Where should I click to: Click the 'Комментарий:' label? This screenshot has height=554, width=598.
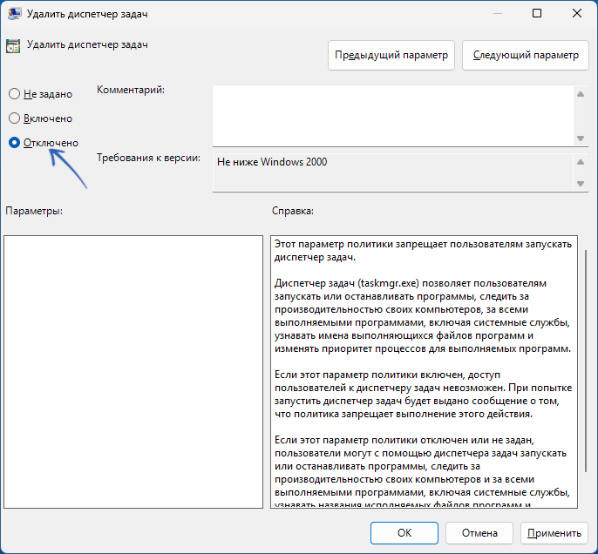pos(131,90)
